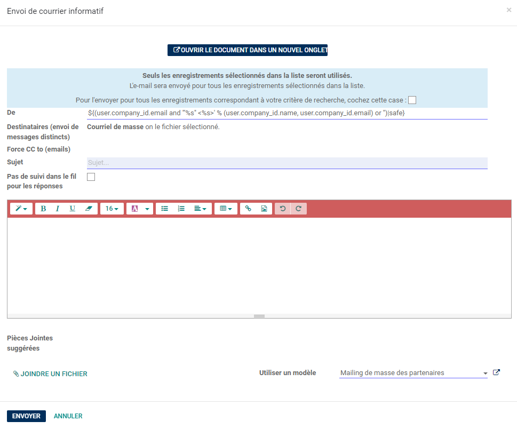Insert an ordered numbered list
The image size is (517, 429).
tap(181, 209)
